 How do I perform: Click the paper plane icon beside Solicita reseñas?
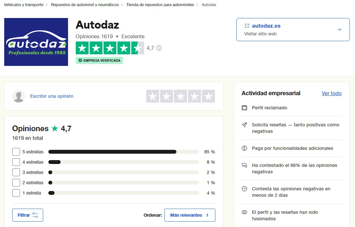tap(244, 125)
